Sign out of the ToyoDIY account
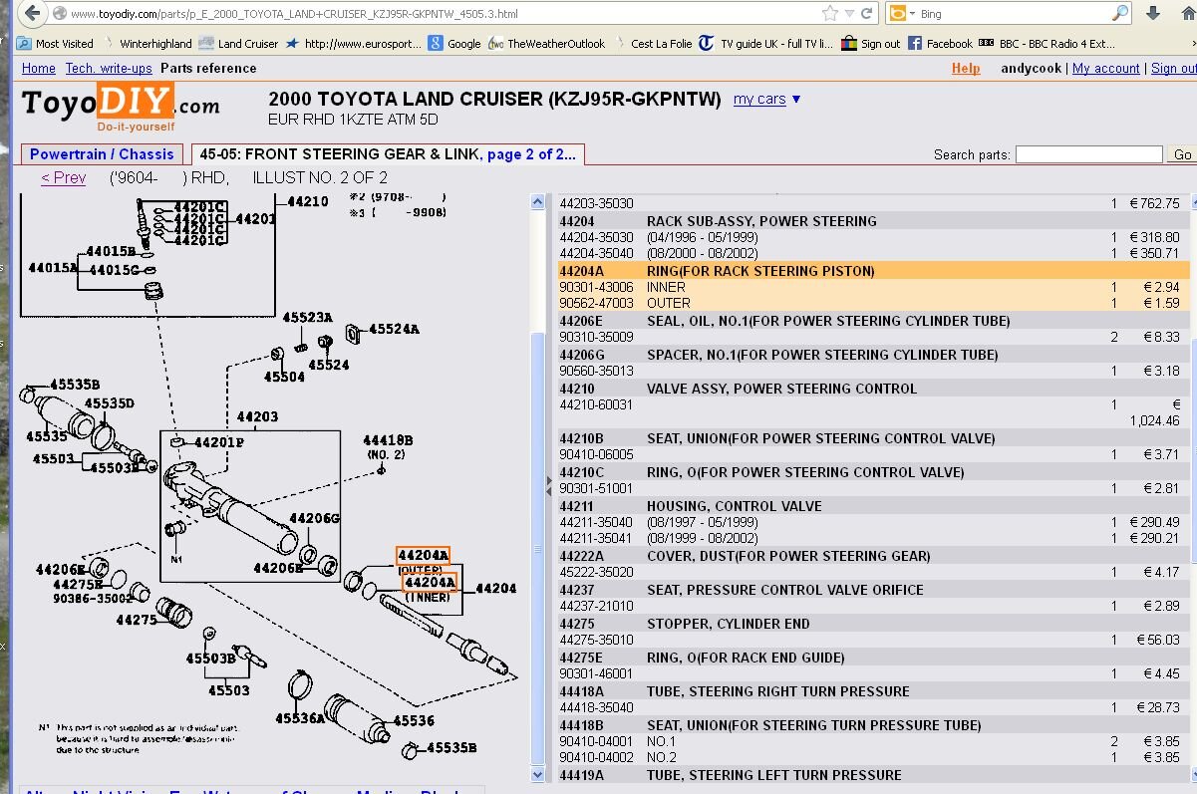Image resolution: width=1197 pixels, height=794 pixels. [x=1174, y=69]
